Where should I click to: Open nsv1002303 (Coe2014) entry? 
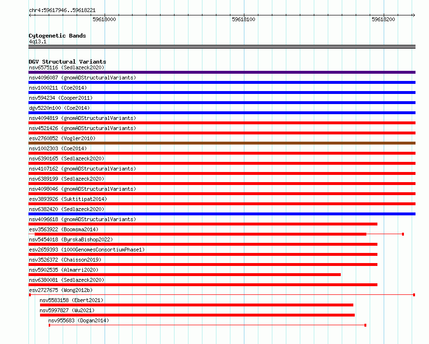tap(58, 148)
